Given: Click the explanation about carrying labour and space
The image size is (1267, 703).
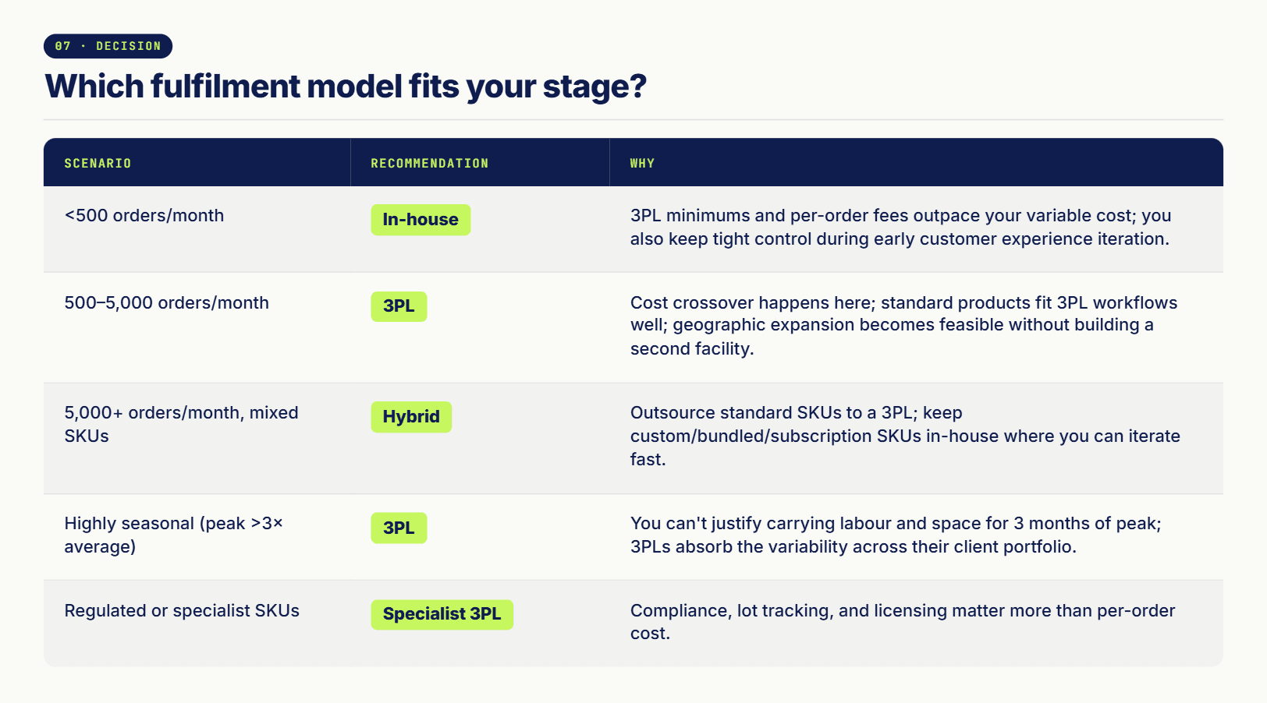Looking at the screenshot, I should [896, 535].
